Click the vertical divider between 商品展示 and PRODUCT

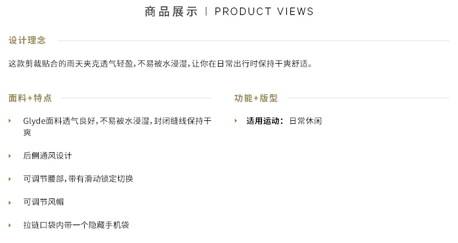click(x=206, y=12)
